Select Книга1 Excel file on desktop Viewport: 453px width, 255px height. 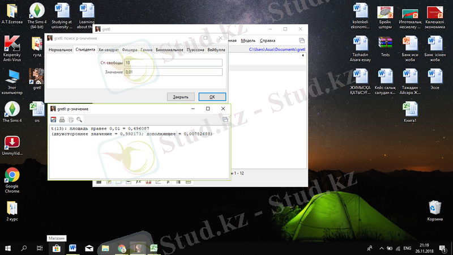click(410, 112)
